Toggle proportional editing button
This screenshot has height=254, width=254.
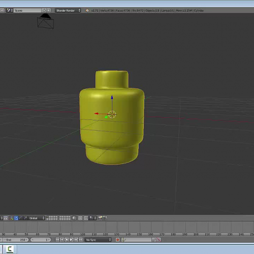80,218
